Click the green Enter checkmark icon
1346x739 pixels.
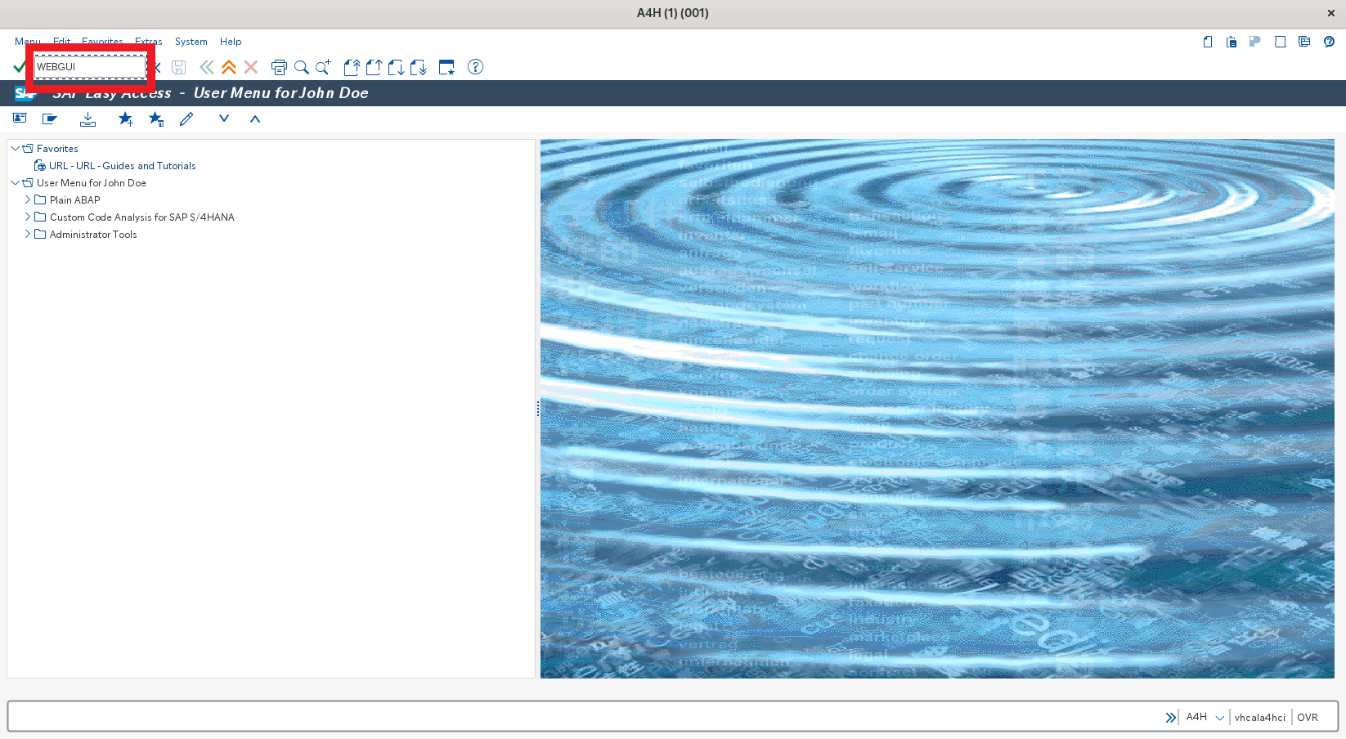click(x=20, y=67)
